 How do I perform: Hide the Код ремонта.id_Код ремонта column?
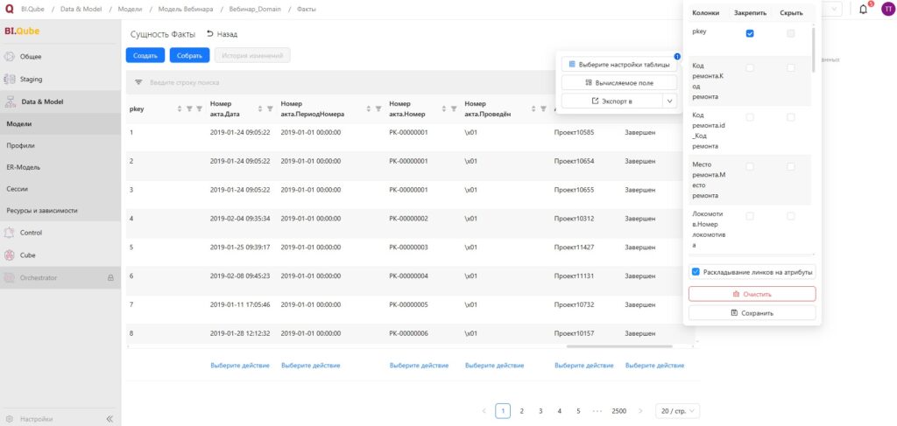point(791,117)
